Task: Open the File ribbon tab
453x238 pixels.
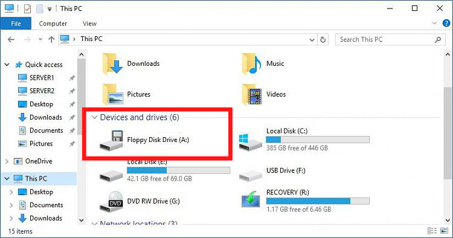Action: pyautogui.click(x=16, y=24)
